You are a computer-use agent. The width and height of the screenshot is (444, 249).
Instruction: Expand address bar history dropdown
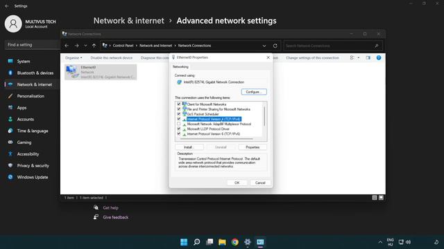tap(264, 46)
